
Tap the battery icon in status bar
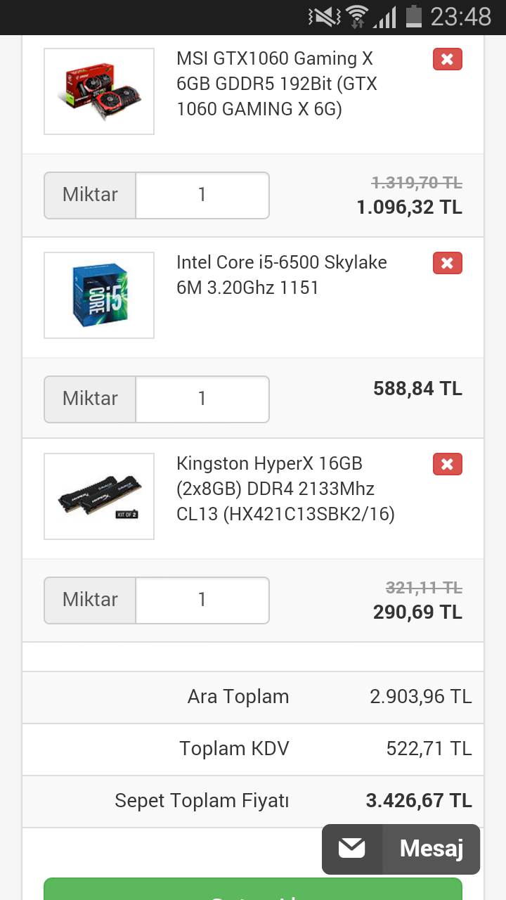pyautogui.click(x=414, y=16)
